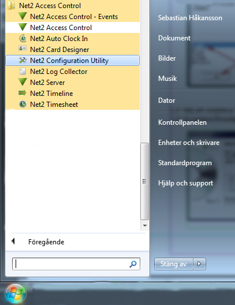Open Dator
235x305 pixels.
pyautogui.click(x=166, y=101)
